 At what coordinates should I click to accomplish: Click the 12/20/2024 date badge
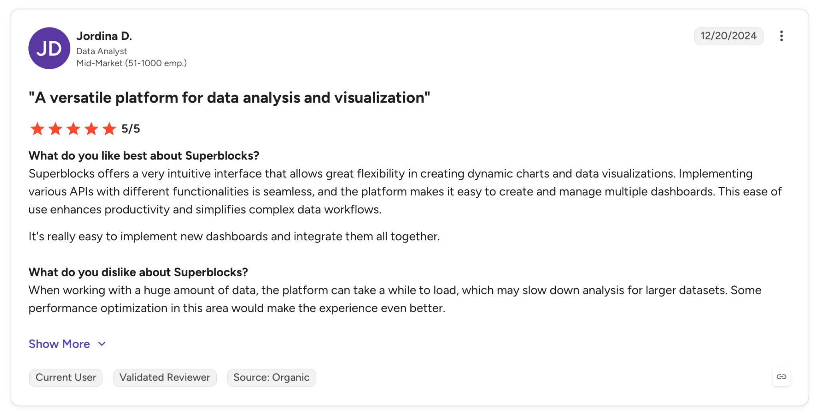click(729, 36)
